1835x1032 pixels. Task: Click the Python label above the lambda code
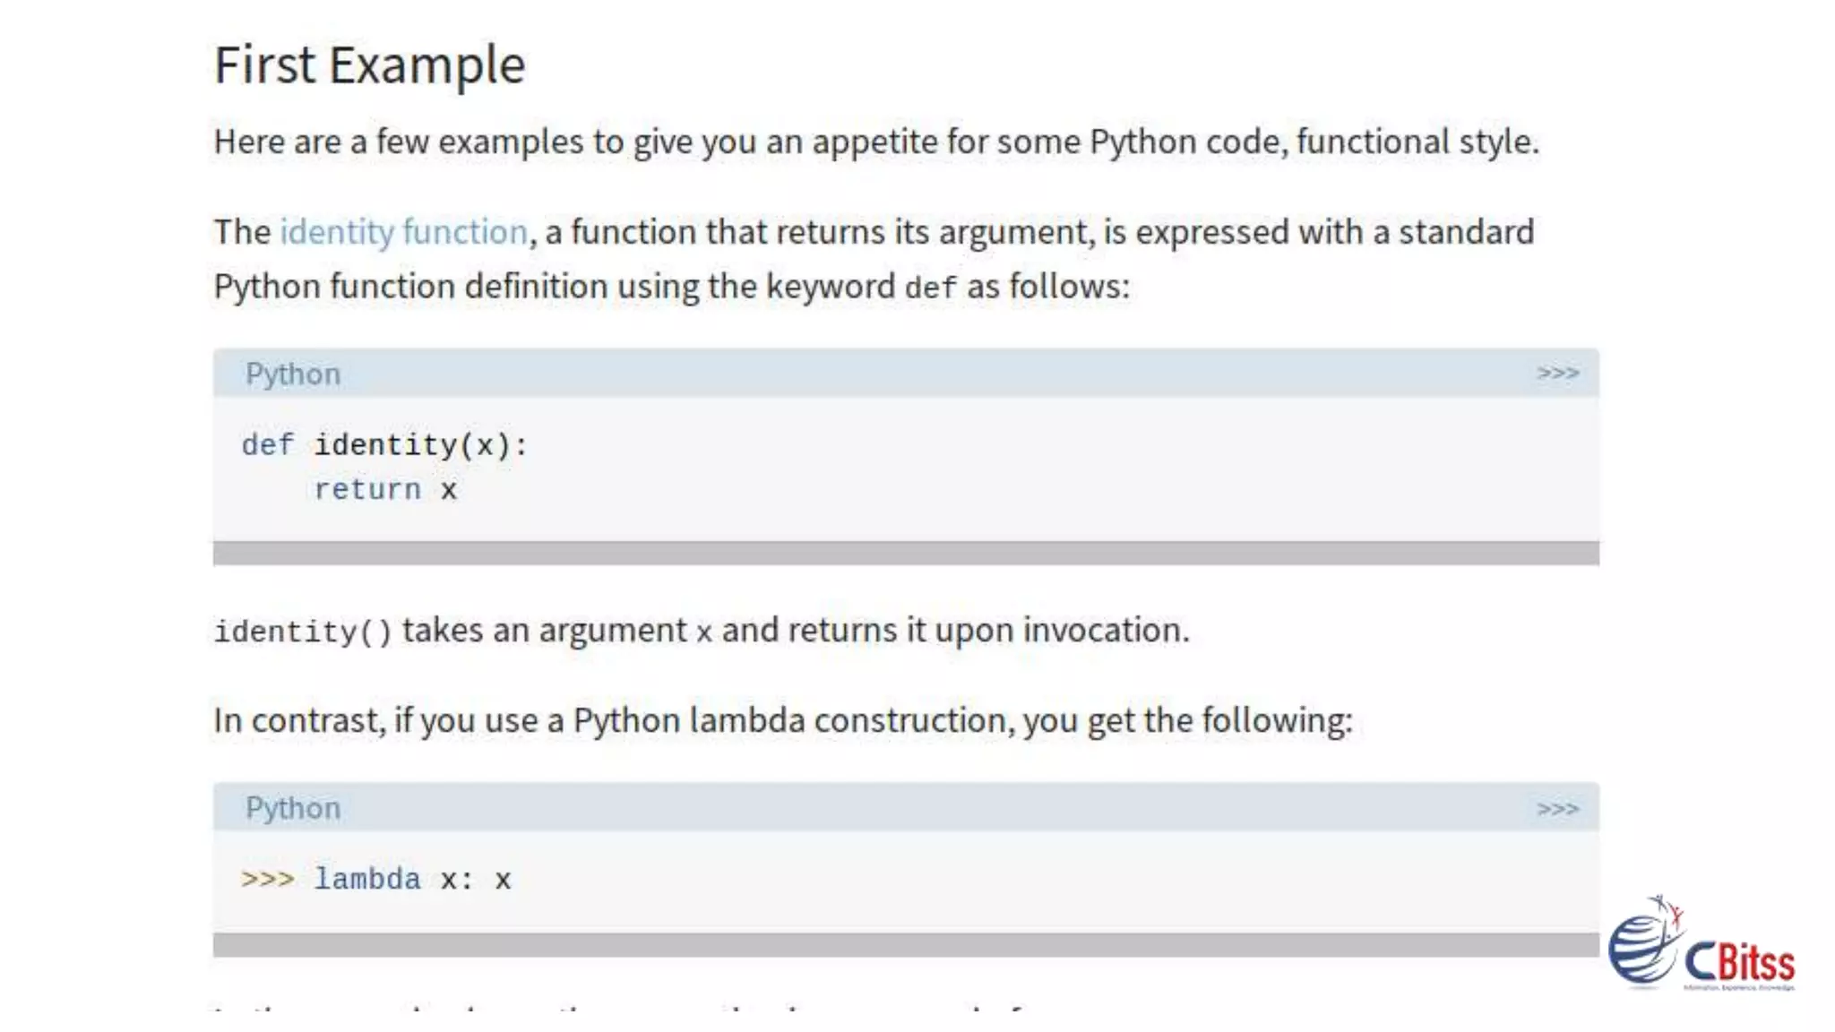tap(293, 808)
